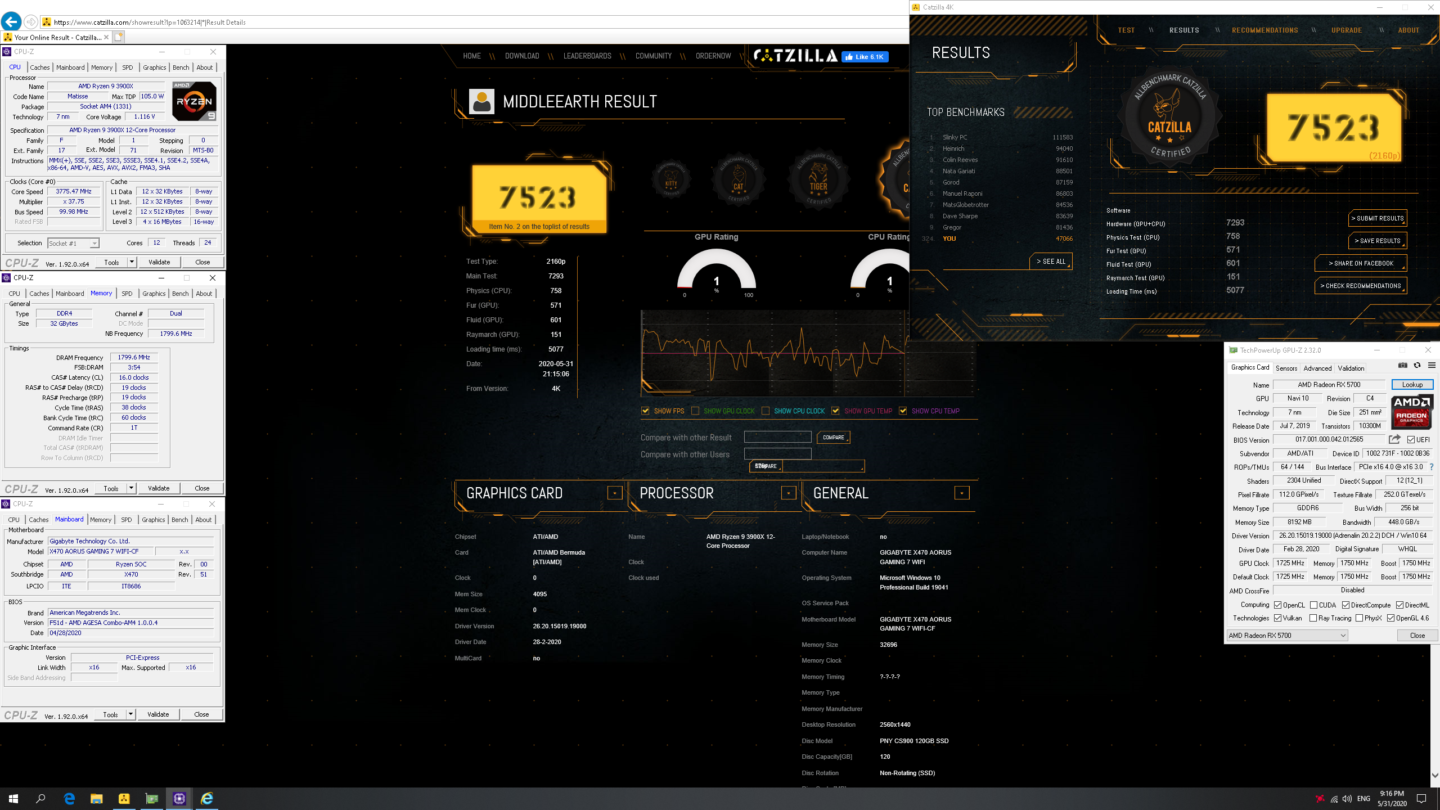Click the BIOS export share icon in GPU-Z
Image resolution: width=1440 pixels, height=810 pixels.
click(x=1394, y=439)
